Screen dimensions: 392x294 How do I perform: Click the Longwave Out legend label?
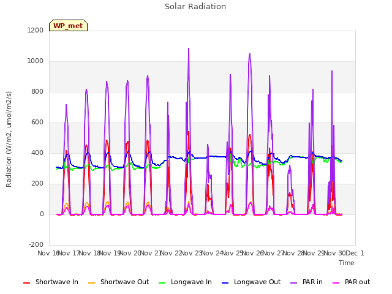pyautogui.click(x=257, y=282)
